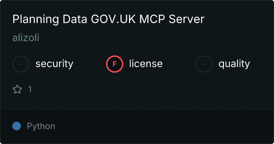Click the security label text
The height and width of the screenshot is (144, 274).
click(x=54, y=64)
